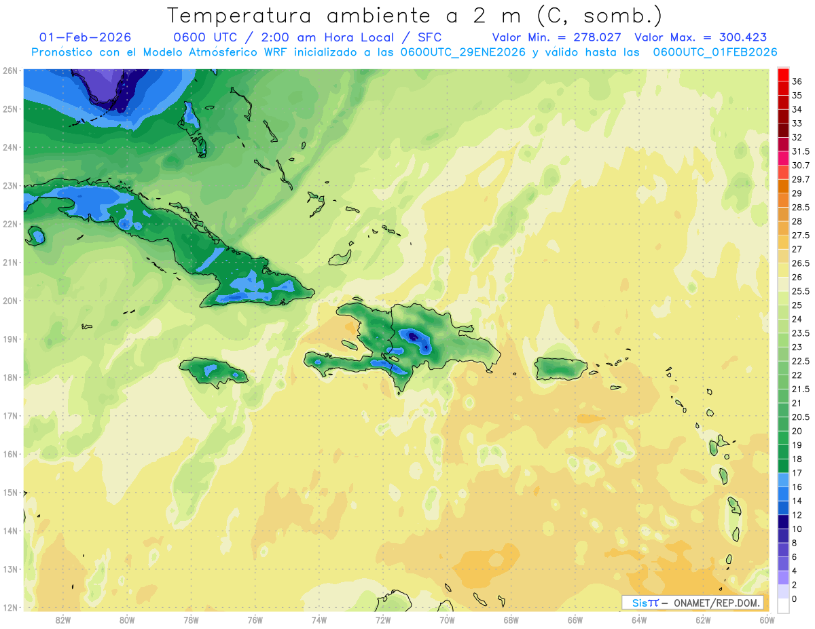Click the 26N latitude axis label

coord(10,71)
